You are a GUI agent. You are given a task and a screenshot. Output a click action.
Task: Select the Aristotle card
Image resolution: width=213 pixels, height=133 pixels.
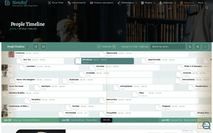coord(194,74)
